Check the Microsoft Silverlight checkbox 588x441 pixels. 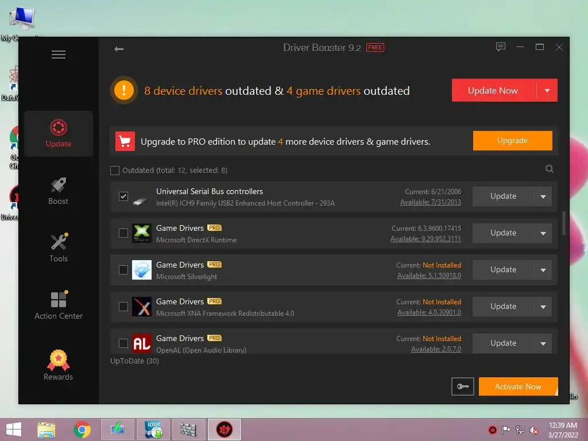[123, 270]
